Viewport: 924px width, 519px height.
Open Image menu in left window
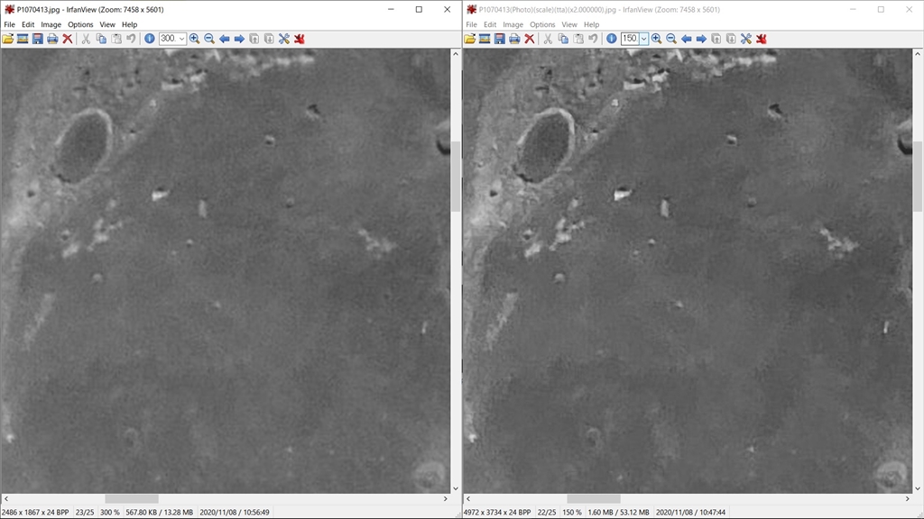coord(51,24)
